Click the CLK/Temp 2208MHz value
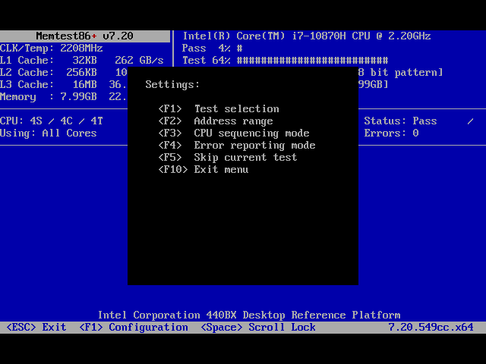This screenshot has width=486, height=364. pyautogui.click(x=81, y=49)
